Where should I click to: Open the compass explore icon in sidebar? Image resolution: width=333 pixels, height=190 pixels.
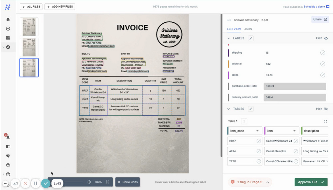click(8, 47)
